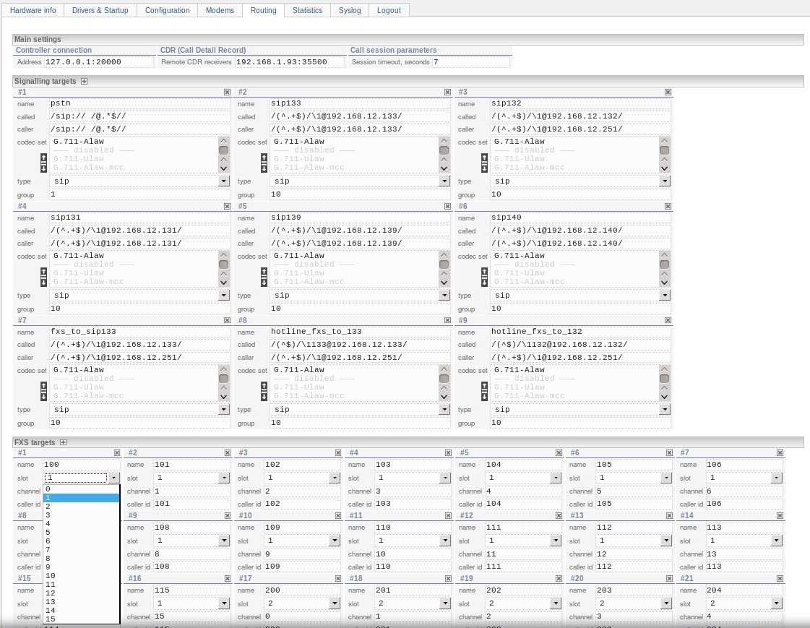The height and width of the screenshot is (628, 810).
Task: Click name field of signalling target pstn
Action: point(139,103)
